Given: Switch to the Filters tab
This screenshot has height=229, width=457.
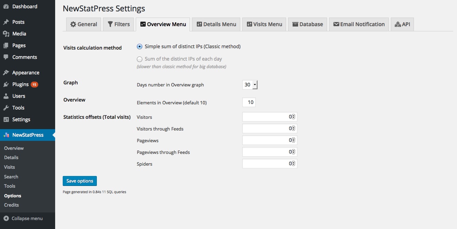Looking at the screenshot, I should [118, 24].
